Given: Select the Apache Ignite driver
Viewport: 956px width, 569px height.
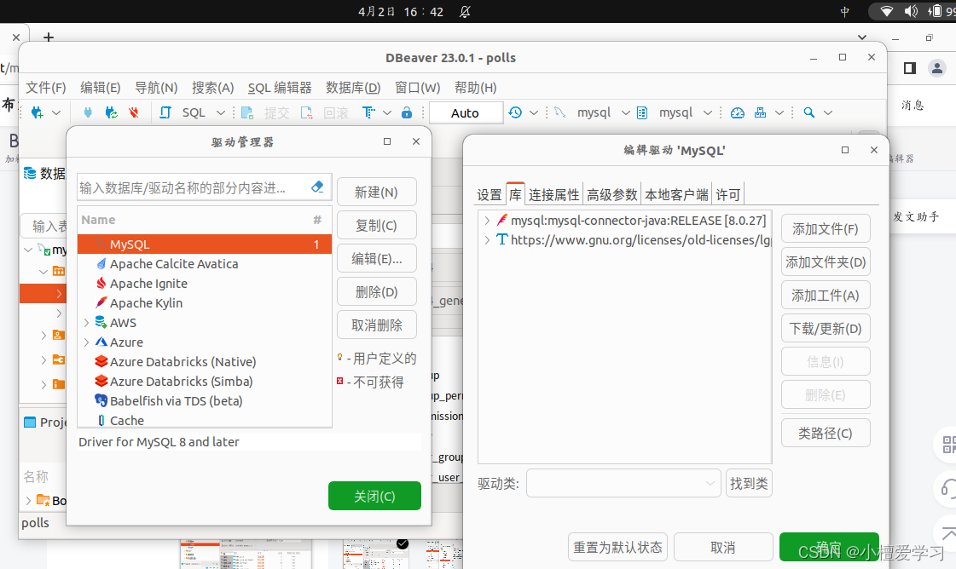Looking at the screenshot, I should tap(148, 284).
